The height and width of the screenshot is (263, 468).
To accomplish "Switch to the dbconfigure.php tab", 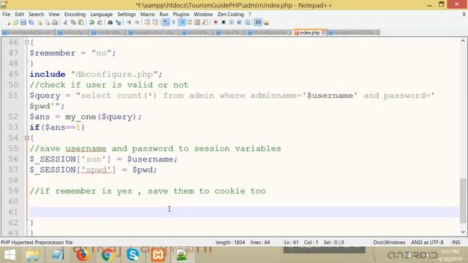I will pos(270,32).
